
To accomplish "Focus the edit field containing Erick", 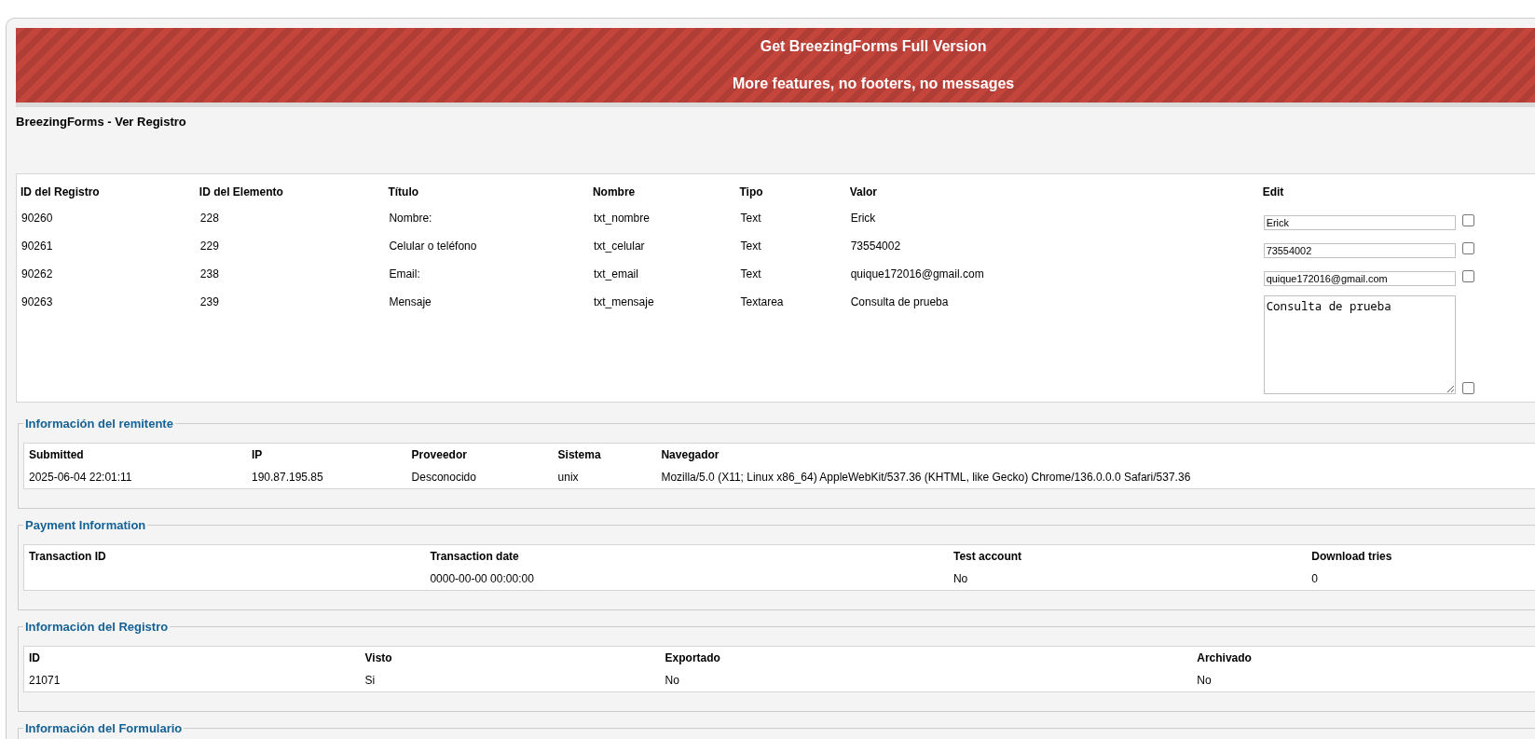I will pyautogui.click(x=1359, y=223).
